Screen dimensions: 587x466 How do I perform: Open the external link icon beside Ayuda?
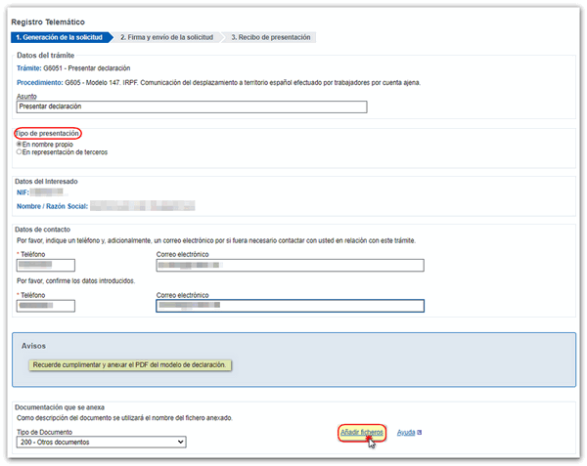tap(419, 432)
